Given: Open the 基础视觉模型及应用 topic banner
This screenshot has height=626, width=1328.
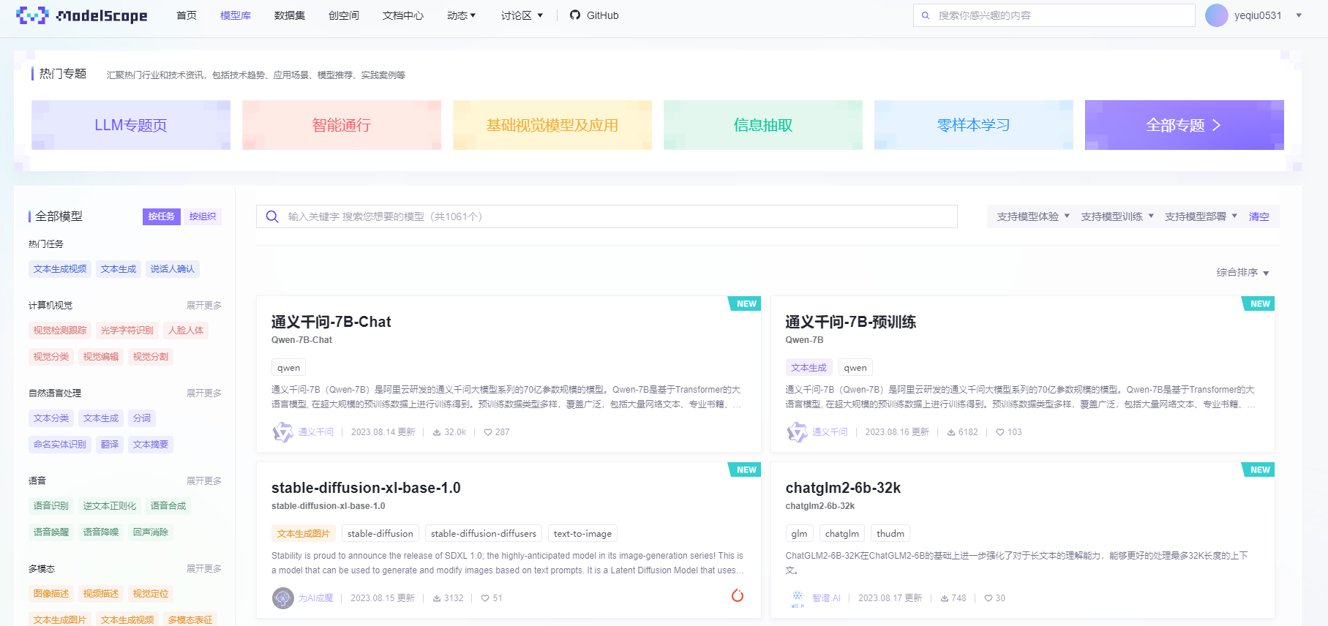Looking at the screenshot, I should point(552,125).
